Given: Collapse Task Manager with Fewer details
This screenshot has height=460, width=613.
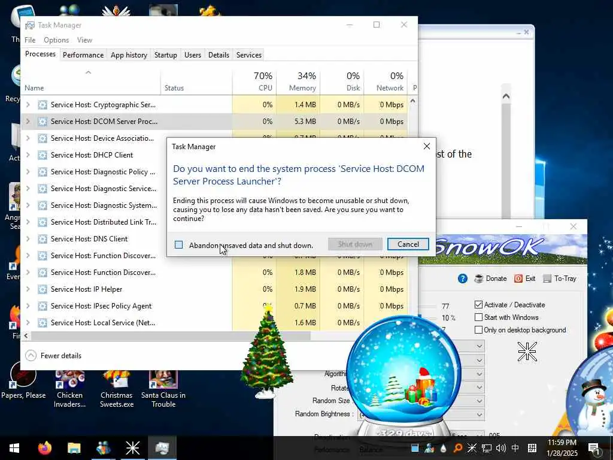Looking at the screenshot, I should click(53, 356).
